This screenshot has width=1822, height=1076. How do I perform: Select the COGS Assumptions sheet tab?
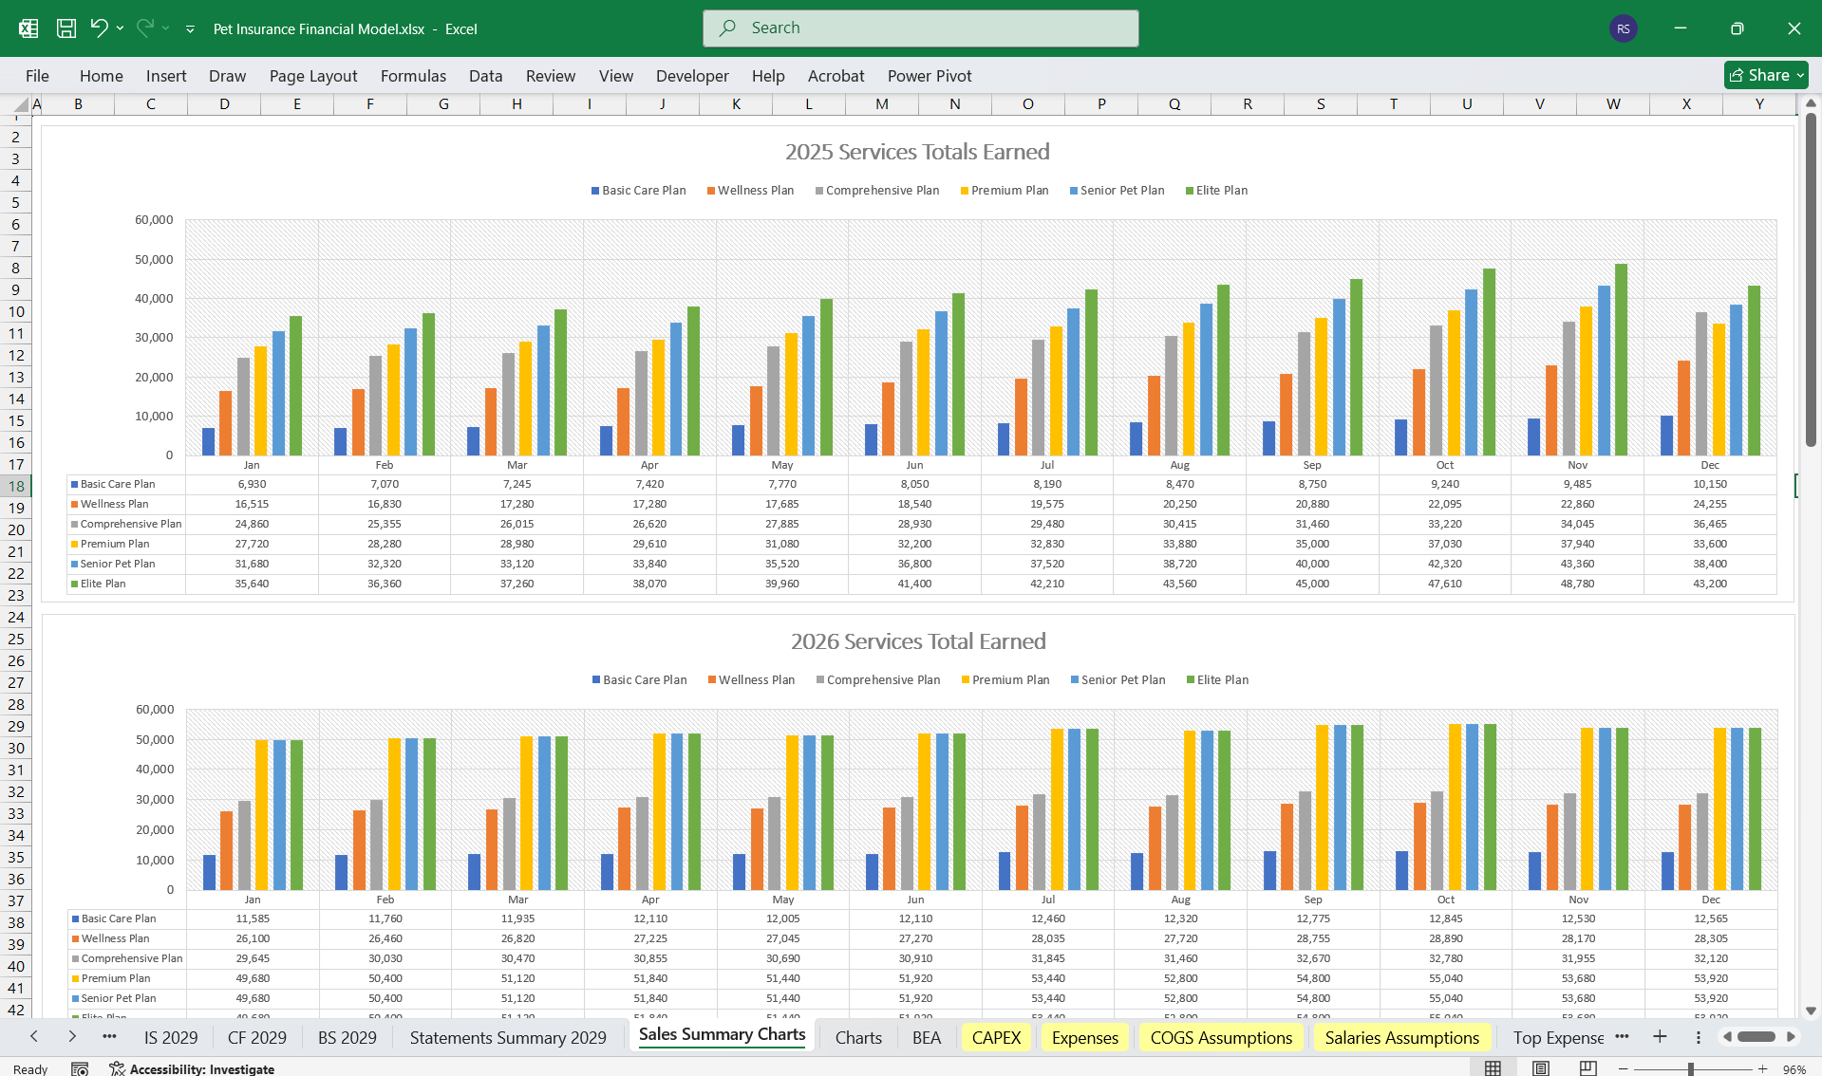1221,1037
